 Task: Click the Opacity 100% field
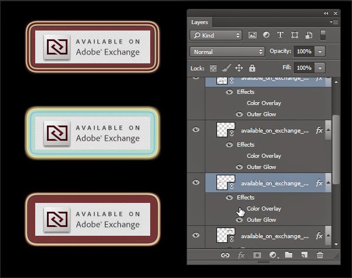pos(304,52)
